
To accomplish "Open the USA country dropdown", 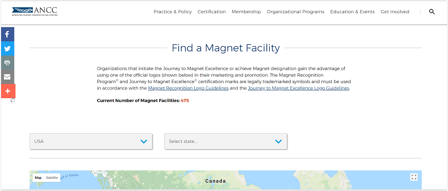I will [x=91, y=141].
